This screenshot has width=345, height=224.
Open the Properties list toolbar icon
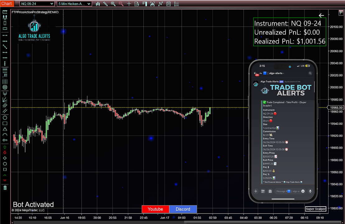tap(176, 4)
